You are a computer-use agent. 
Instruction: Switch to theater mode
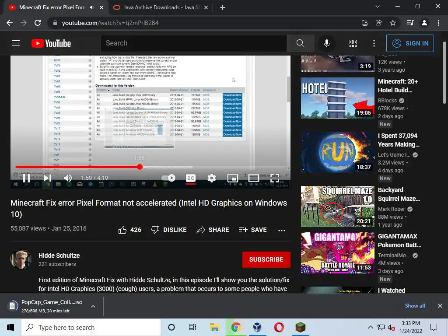(253, 178)
